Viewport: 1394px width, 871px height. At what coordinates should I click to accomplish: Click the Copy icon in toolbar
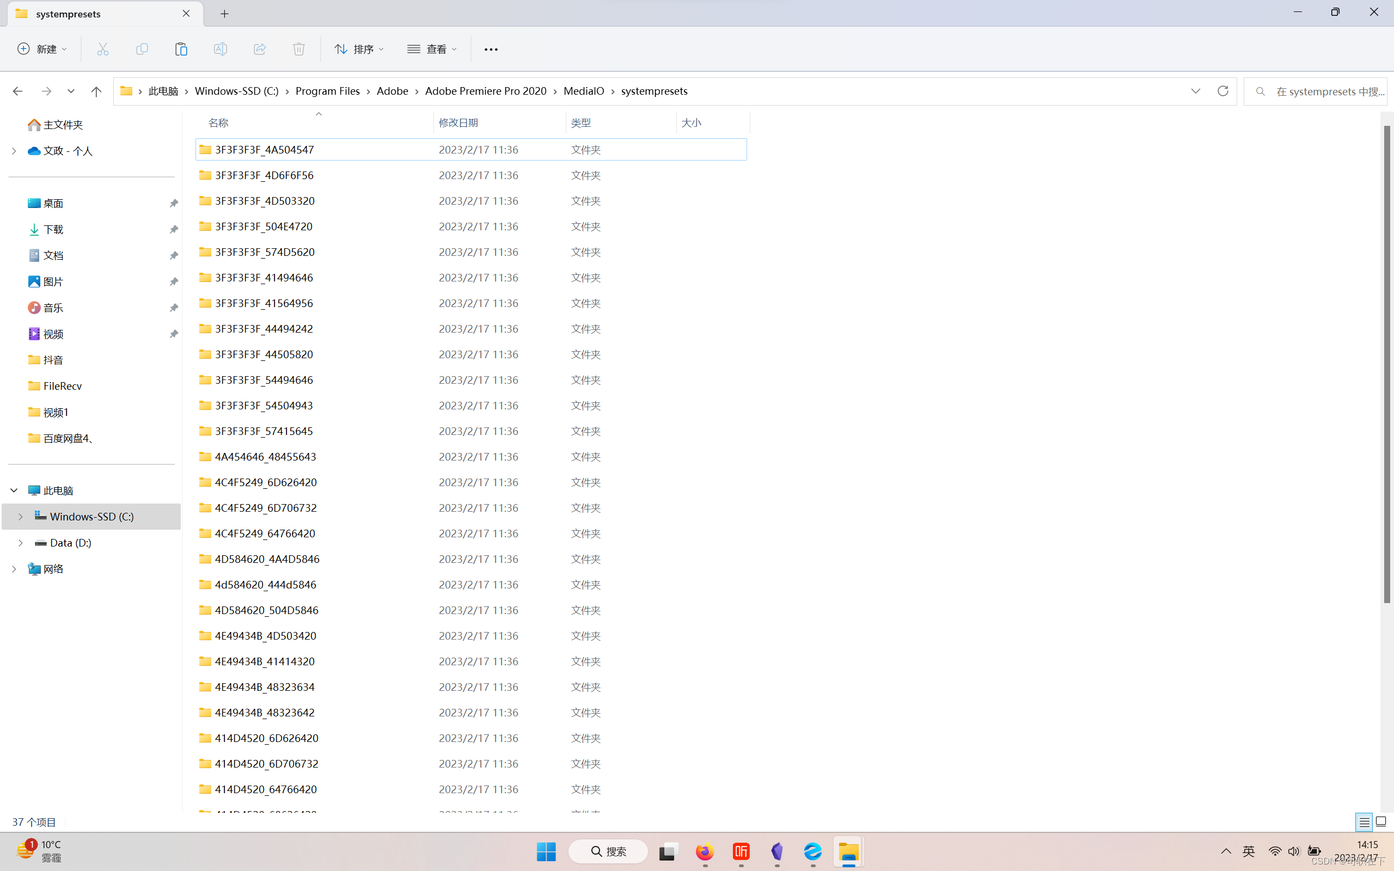[142, 49]
